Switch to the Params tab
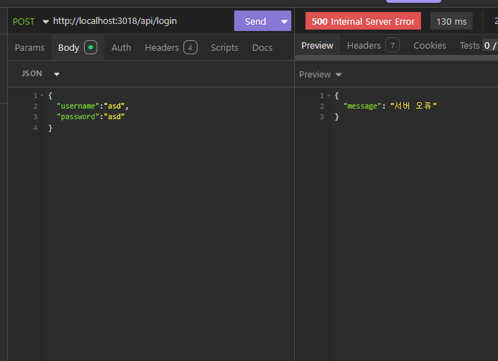498x361 pixels. click(30, 48)
